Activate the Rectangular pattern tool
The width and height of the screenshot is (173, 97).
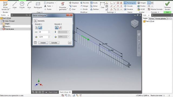pyautogui.click(x=130, y=3)
